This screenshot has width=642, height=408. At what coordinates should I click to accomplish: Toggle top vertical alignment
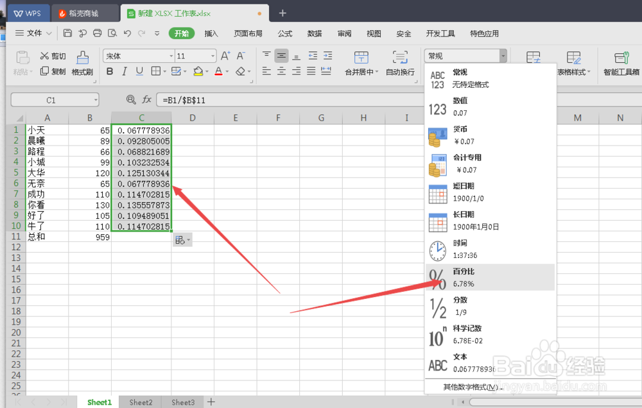pos(266,56)
